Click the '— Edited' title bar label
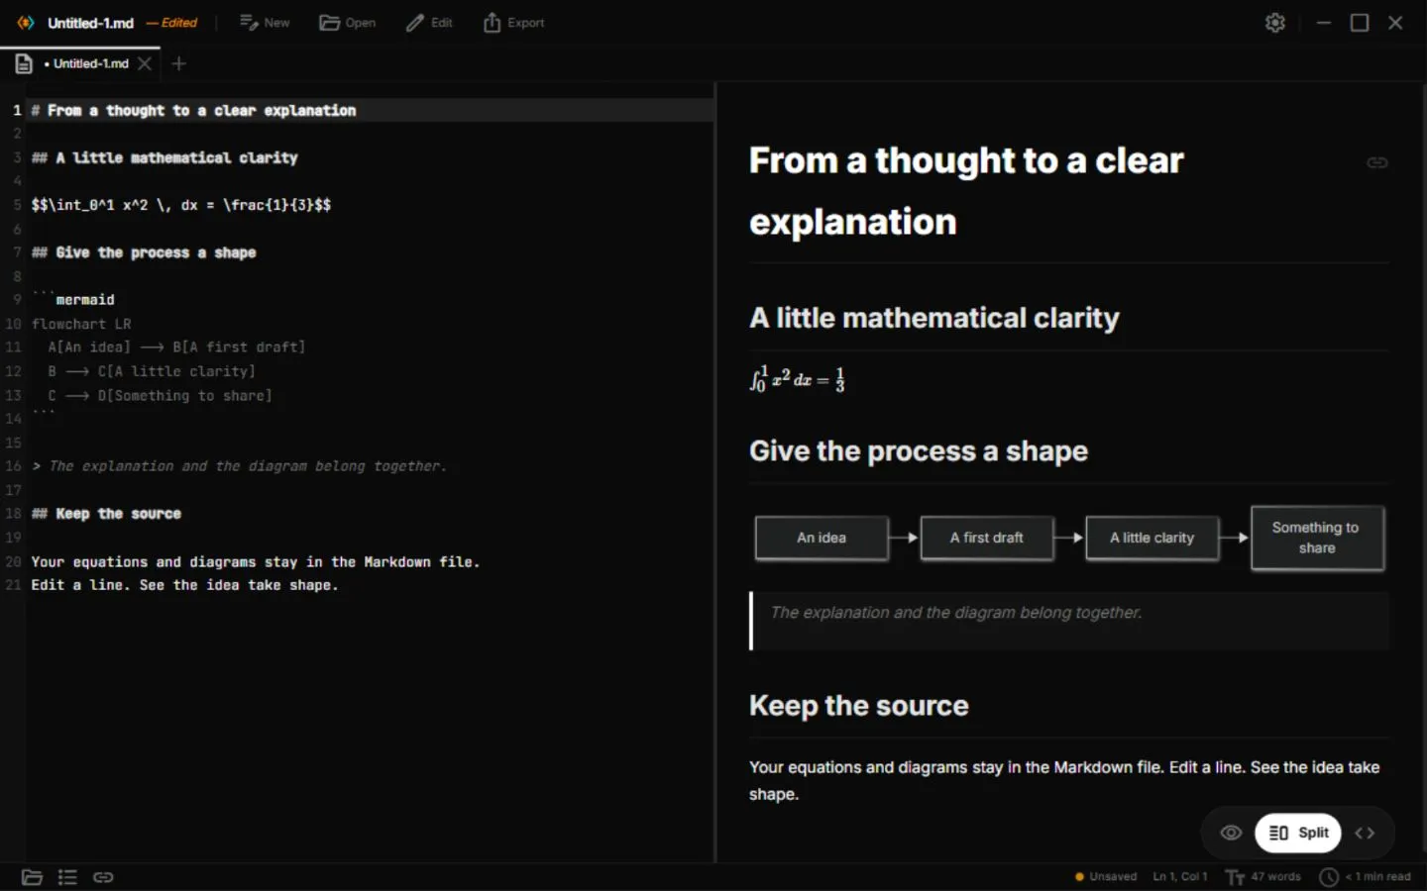This screenshot has height=891, width=1427. tap(171, 23)
